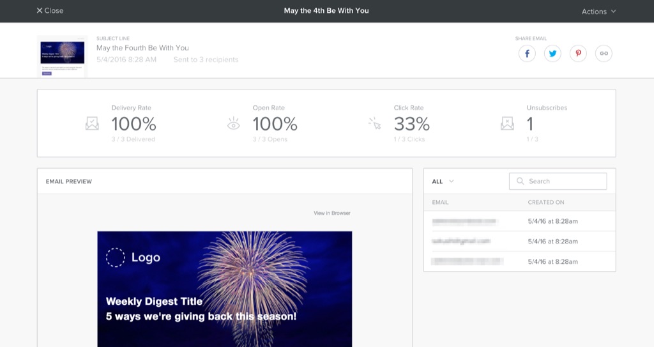This screenshot has width=654, height=347.
Task: Expand the ALL recipients filter dropdown
Action: [443, 181]
